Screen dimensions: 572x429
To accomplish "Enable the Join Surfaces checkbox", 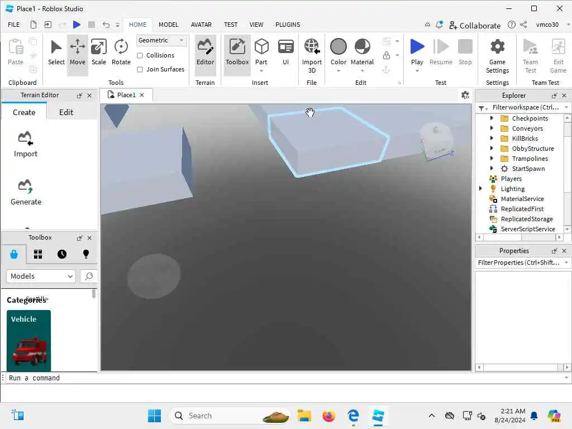I will [x=140, y=69].
